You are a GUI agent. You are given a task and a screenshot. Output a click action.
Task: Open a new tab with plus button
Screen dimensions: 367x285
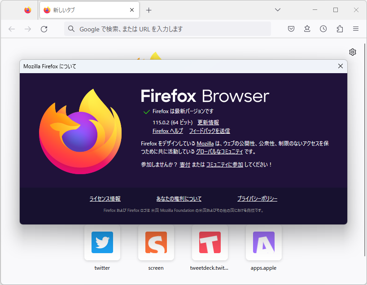(x=148, y=10)
